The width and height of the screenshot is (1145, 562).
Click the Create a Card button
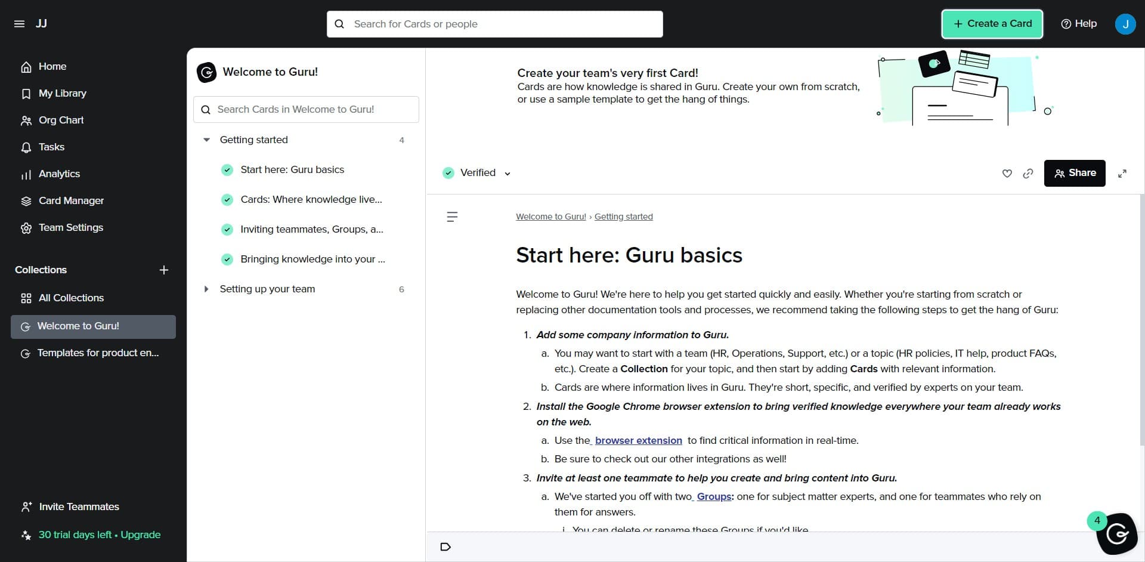992,24
